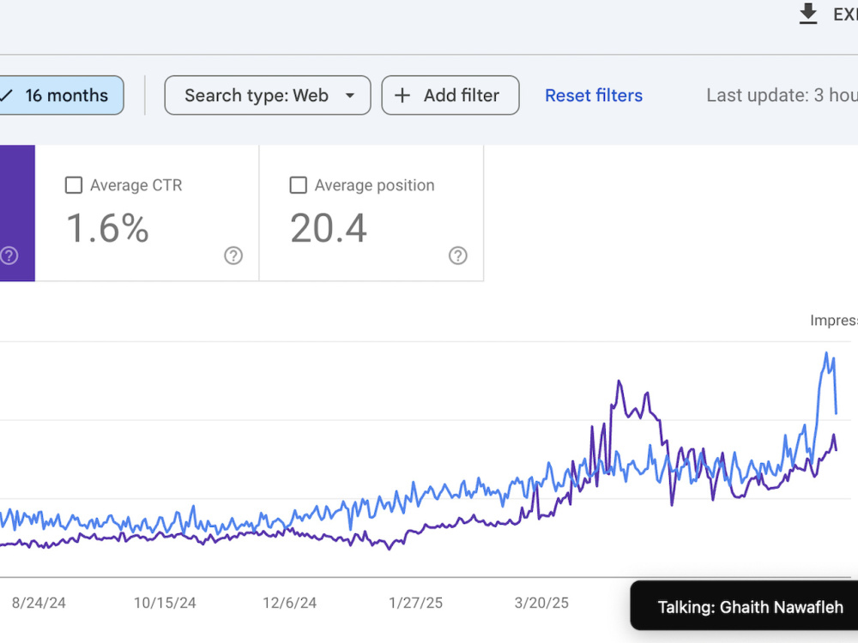Click the checkmark on 16 months chip

[x=6, y=95]
